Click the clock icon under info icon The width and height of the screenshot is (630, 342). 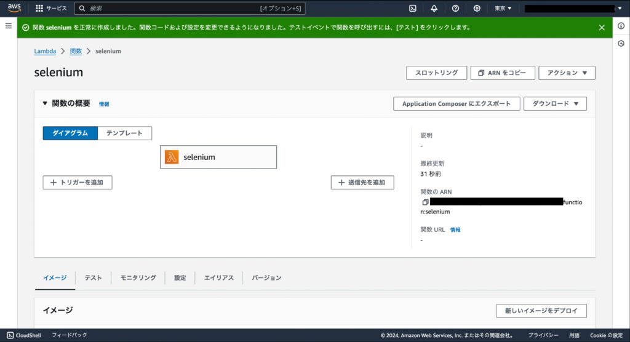click(x=621, y=44)
